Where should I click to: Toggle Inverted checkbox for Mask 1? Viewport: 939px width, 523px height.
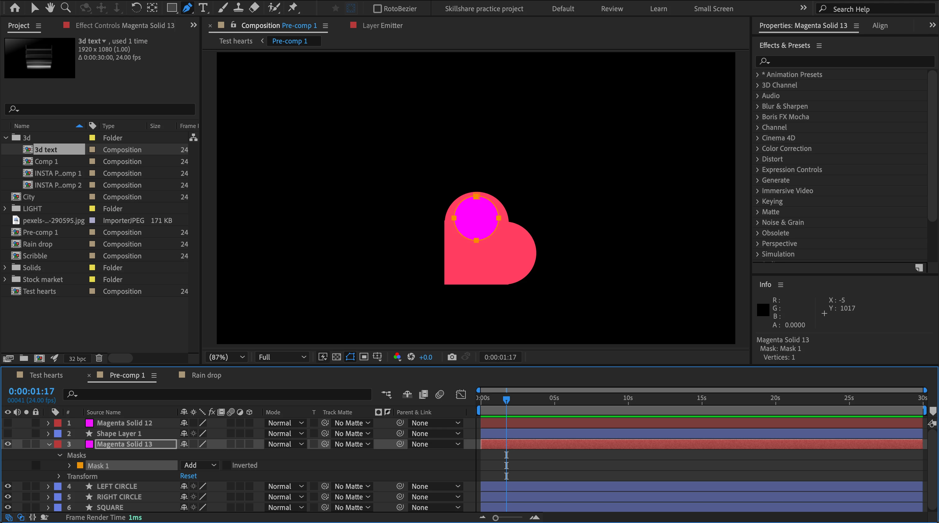click(x=227, y=465)
